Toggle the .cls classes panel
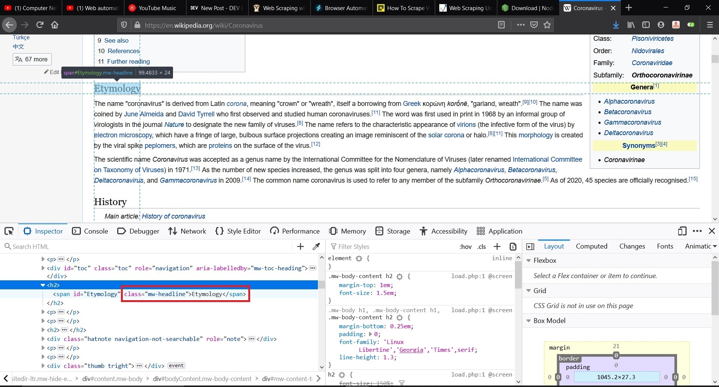The height and width of the screenshot is (387, 719). pyautogui.click(x=482, y=246)
